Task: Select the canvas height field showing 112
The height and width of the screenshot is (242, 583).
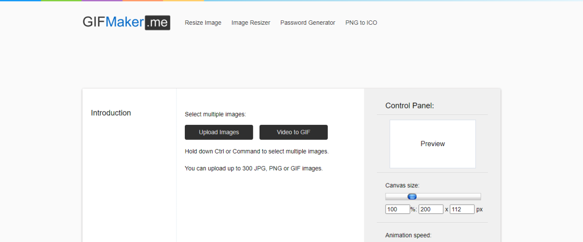Action: pos(461,210)
